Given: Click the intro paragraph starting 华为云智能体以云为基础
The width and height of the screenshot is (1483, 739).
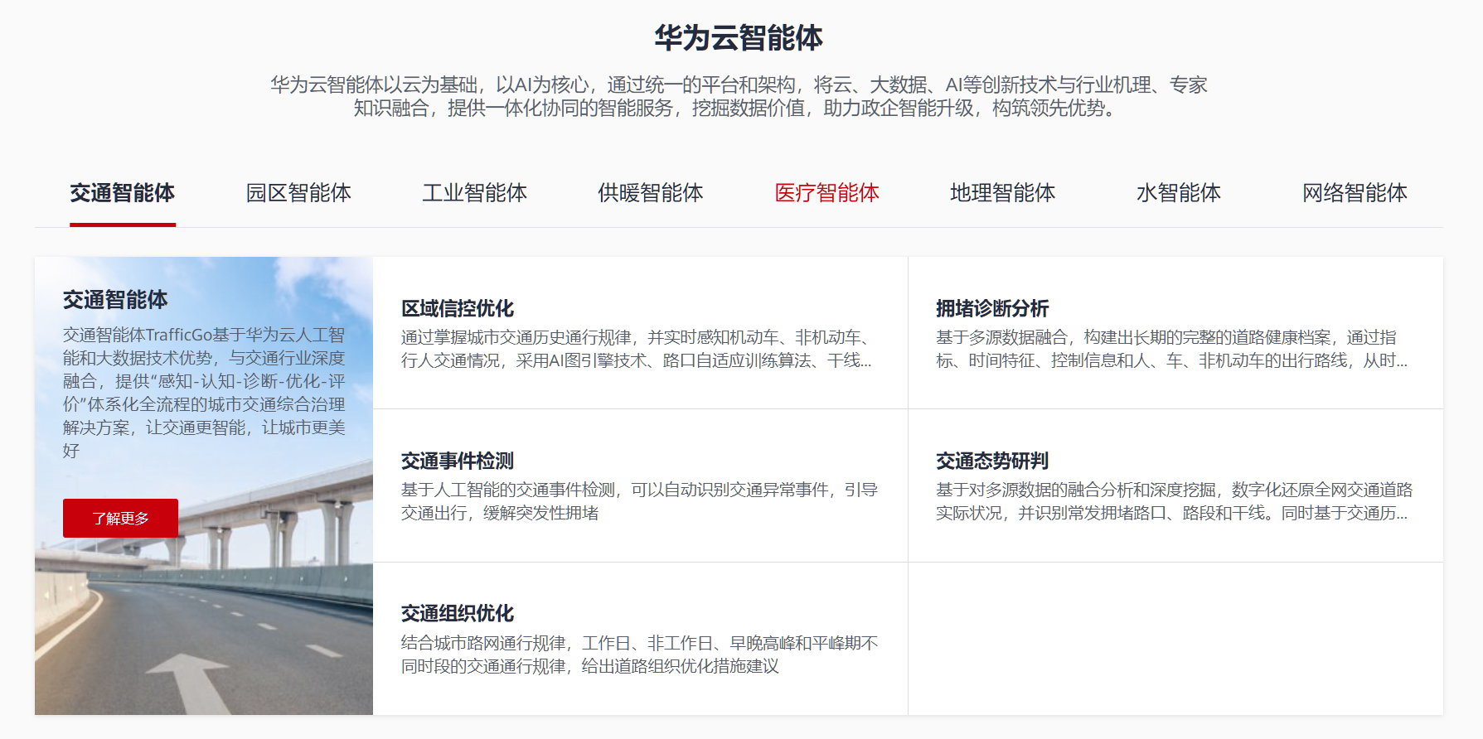Looking at the screenshot, I should [x=739, y=96].
